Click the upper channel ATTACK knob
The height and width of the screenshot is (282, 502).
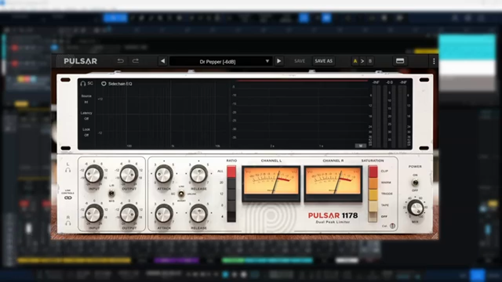164,174
